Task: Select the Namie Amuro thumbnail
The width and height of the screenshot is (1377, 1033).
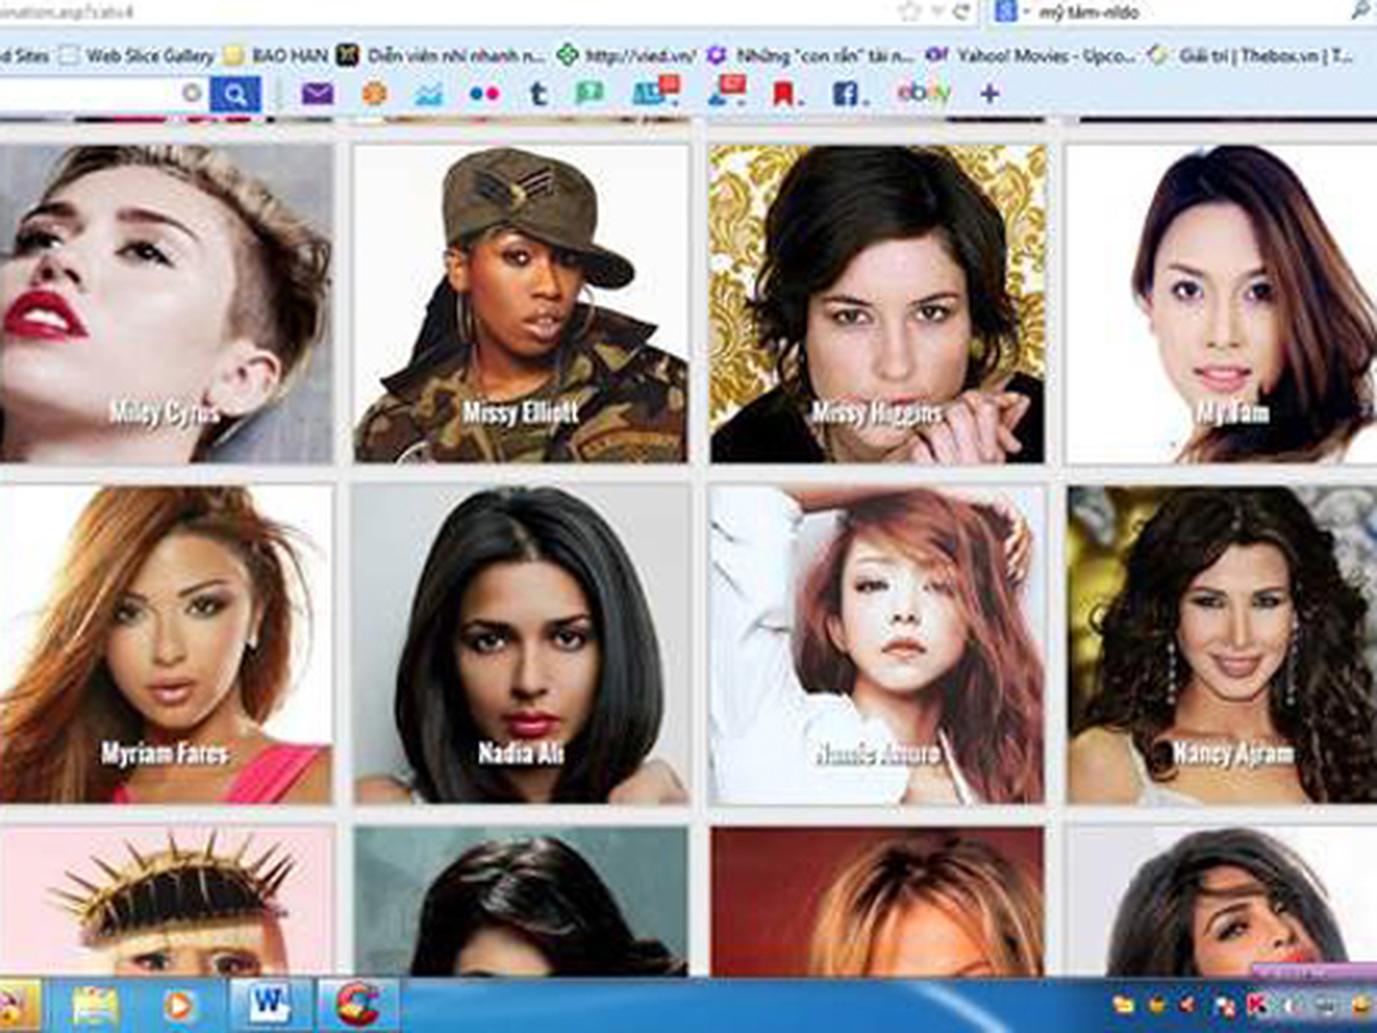Action: coord(877,644)
